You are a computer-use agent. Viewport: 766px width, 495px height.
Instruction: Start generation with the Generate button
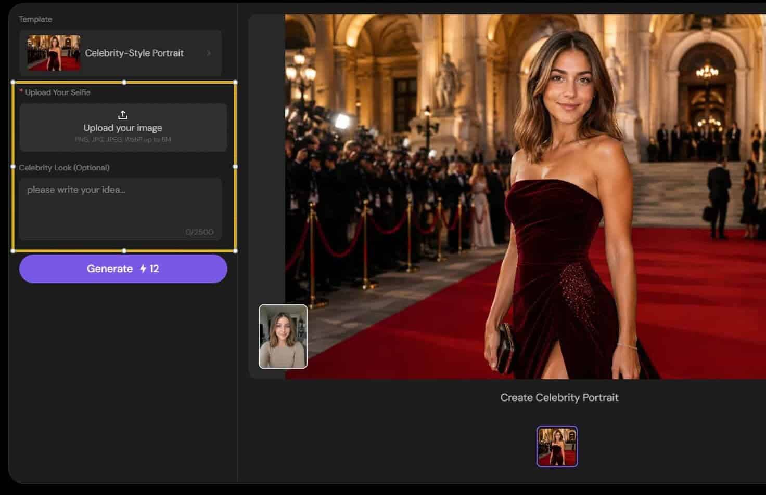123,269
